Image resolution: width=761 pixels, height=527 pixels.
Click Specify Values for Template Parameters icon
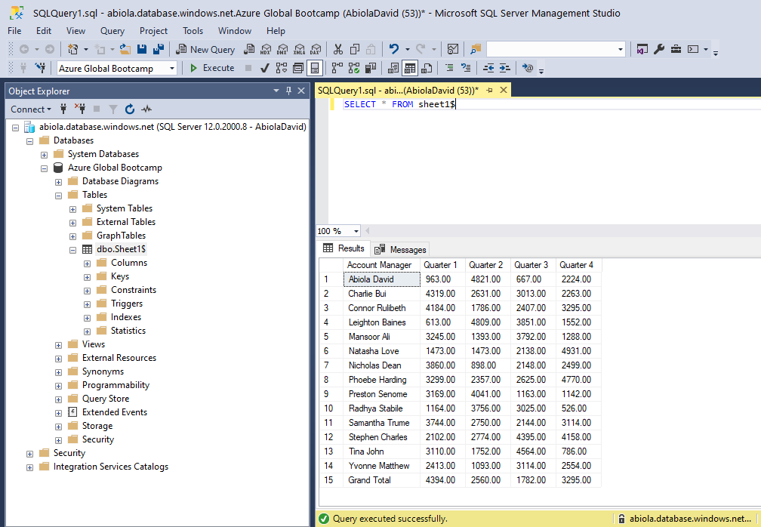(528, 68)
